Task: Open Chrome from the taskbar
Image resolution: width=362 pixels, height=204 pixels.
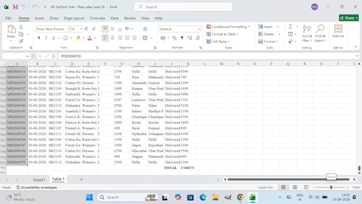Action: pos(240,197)
